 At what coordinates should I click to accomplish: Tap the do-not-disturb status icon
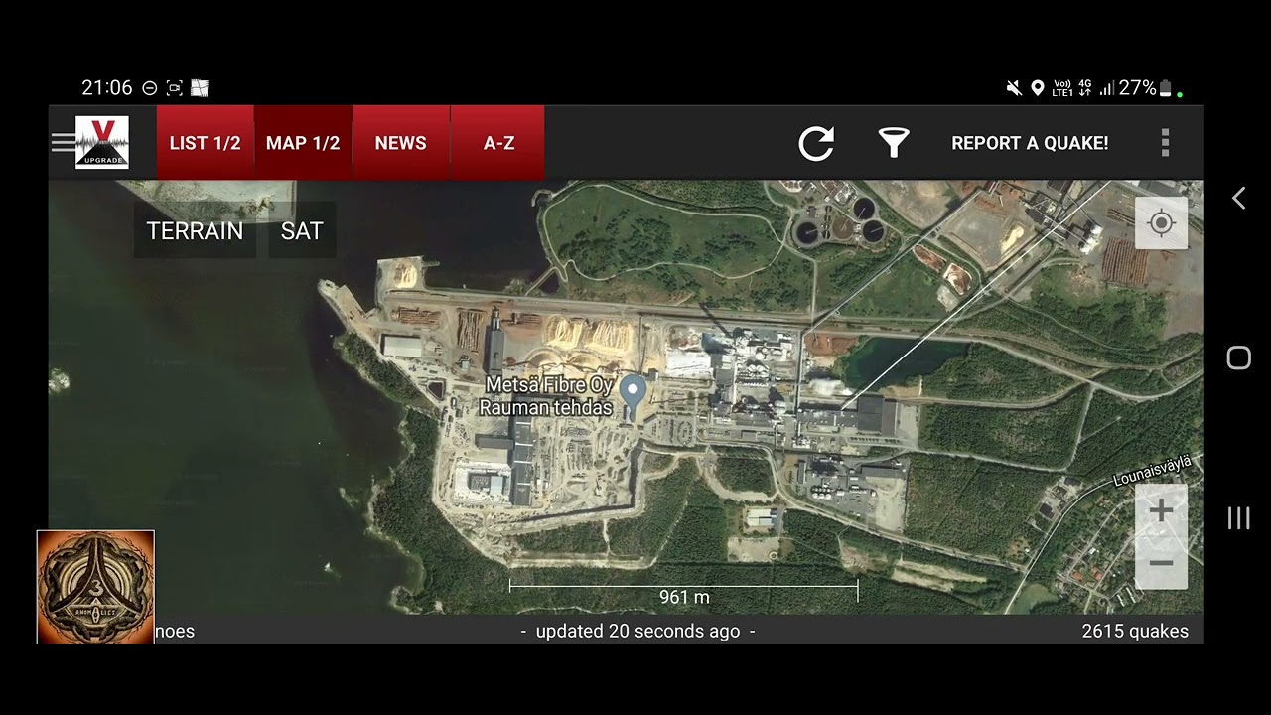pyautogui.click(x=150, y=88)
